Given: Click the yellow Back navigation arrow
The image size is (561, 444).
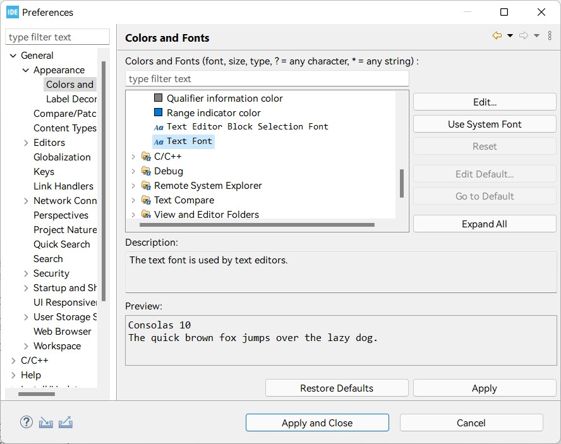Looking at the screenshot, I should (x=497, y=36).
